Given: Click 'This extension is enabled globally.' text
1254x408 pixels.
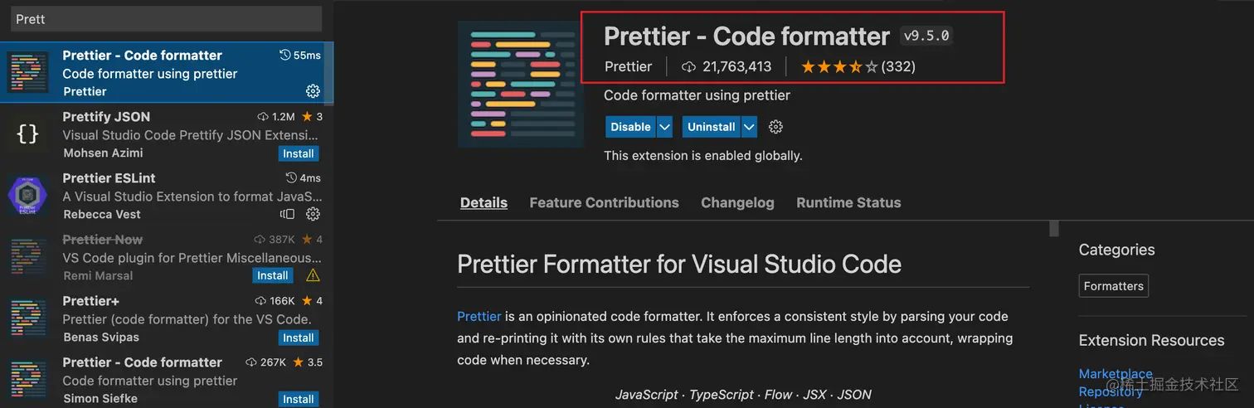Looking at the screenshot, I should tap(703, 156).
